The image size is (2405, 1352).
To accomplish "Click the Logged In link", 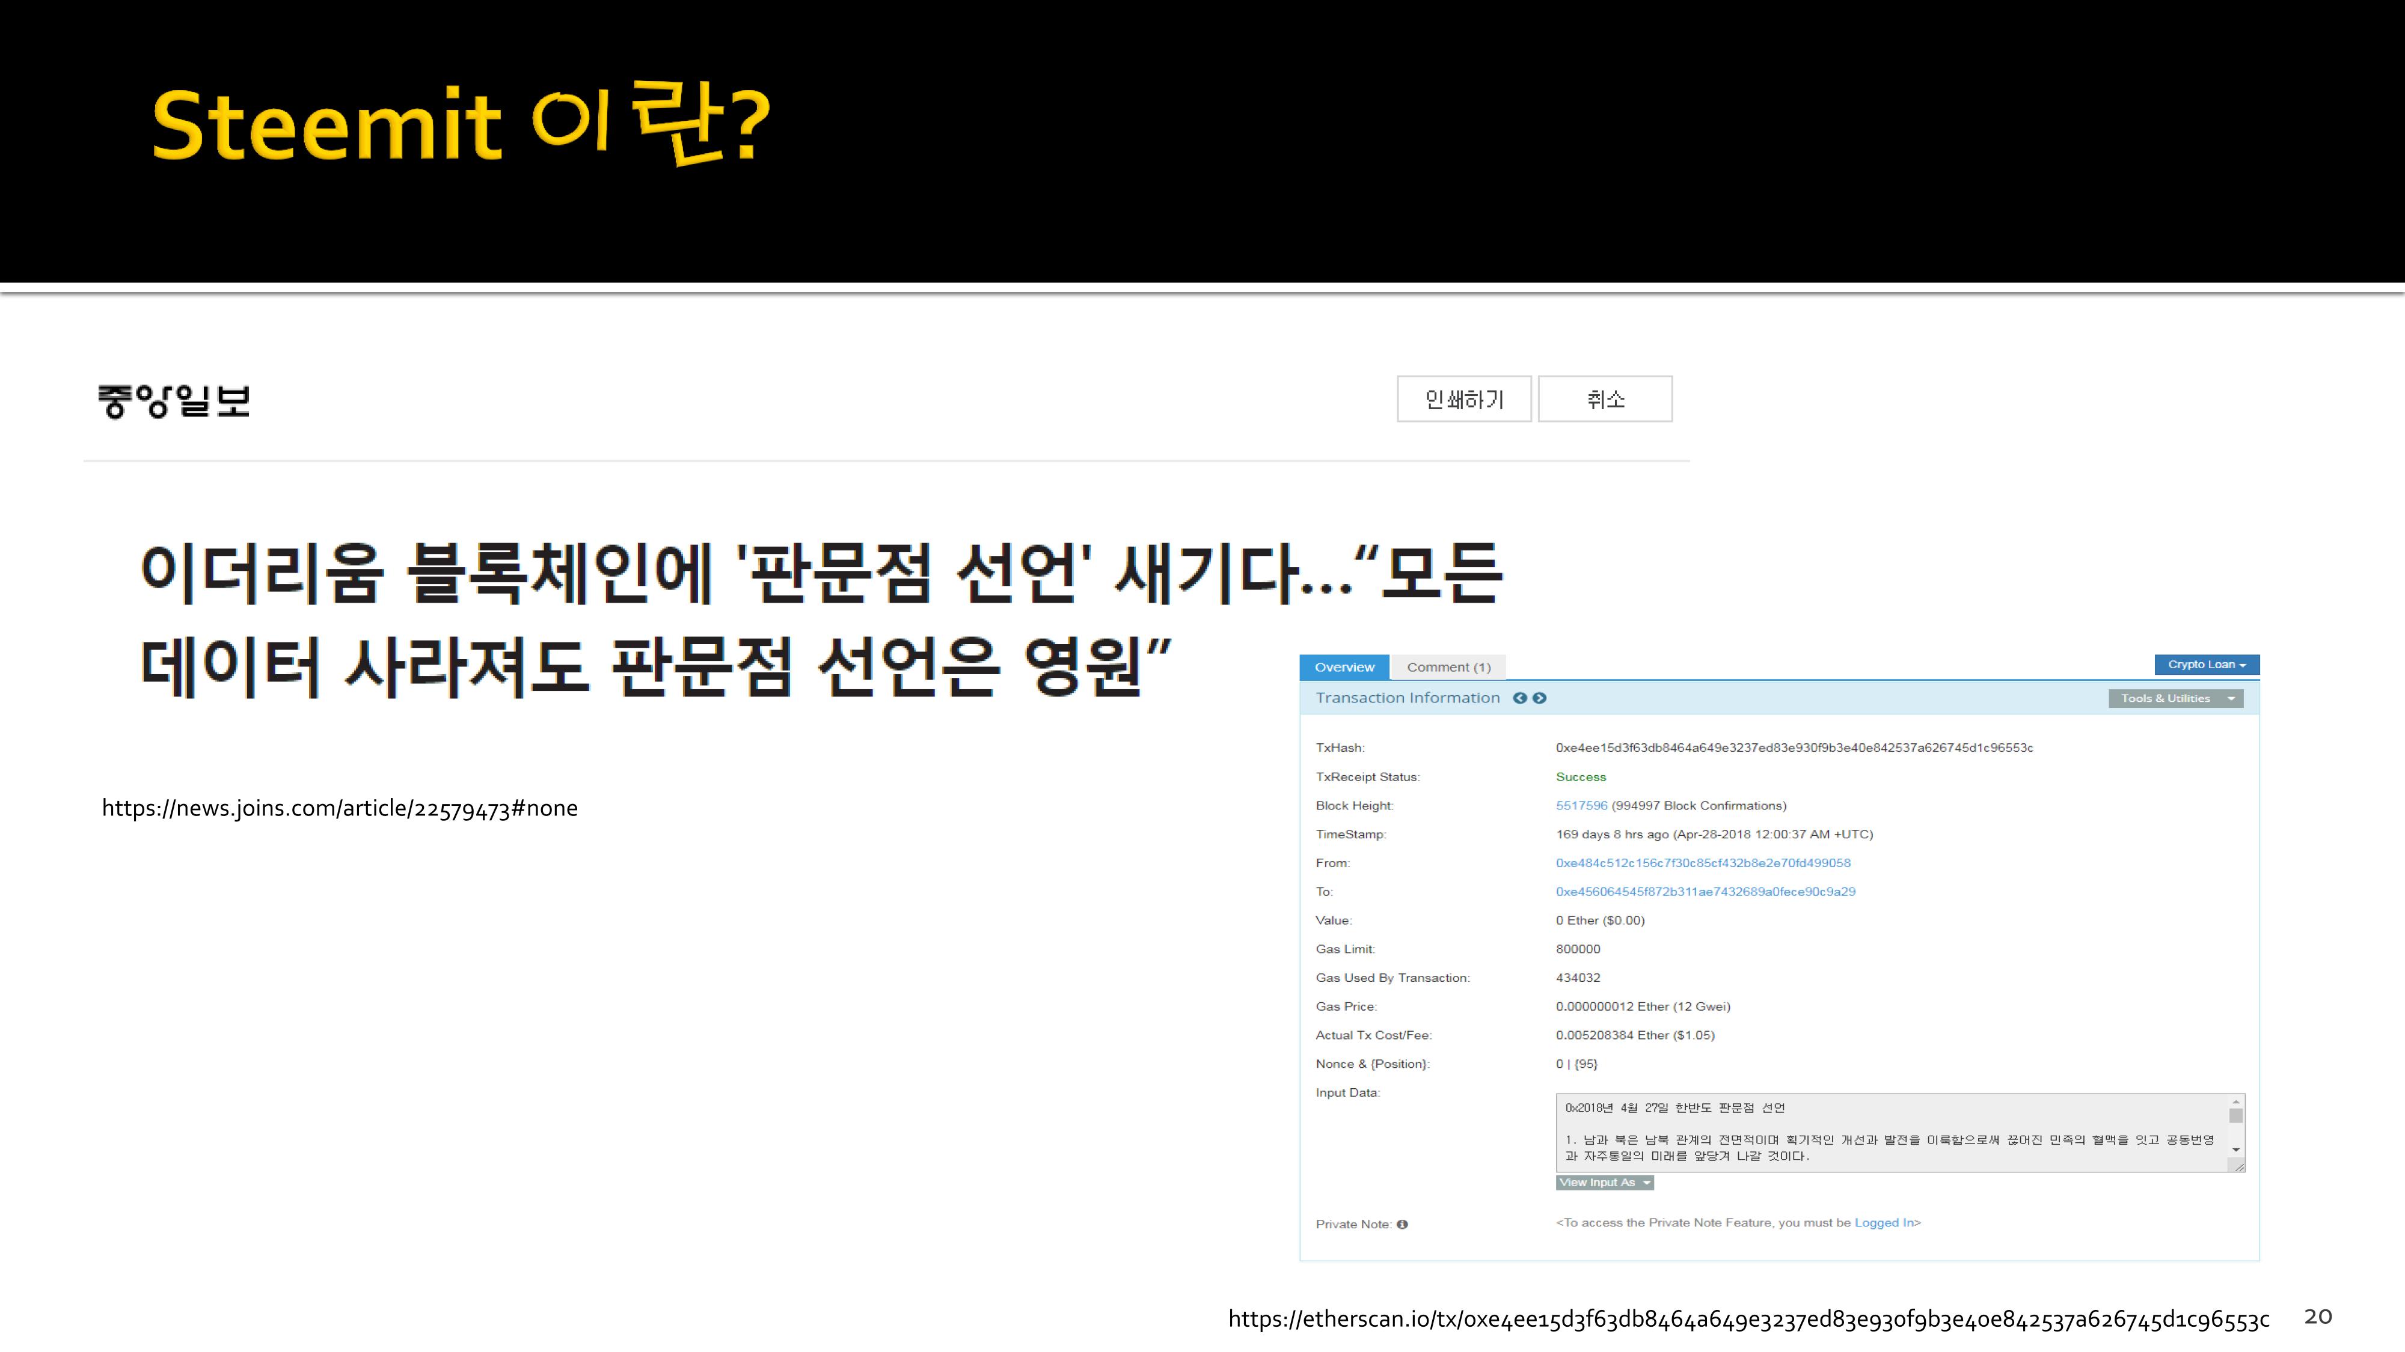I will 1883,1222.
